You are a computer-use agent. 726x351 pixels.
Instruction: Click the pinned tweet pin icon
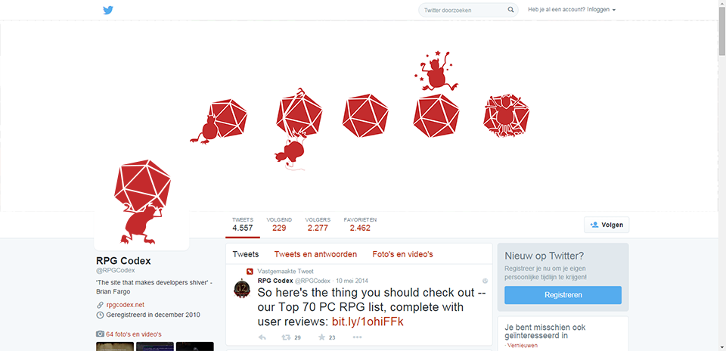250,272
